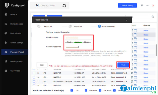Uncheck the All filter checkbox
This screenshot has height=95, width=158.
(72, 90)
